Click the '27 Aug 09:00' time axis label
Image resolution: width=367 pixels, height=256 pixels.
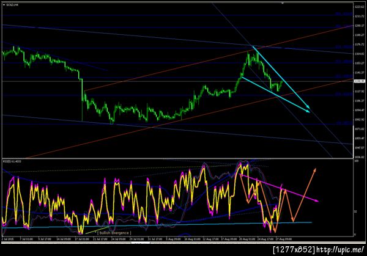pyautogui.click(x=284, y=239)
